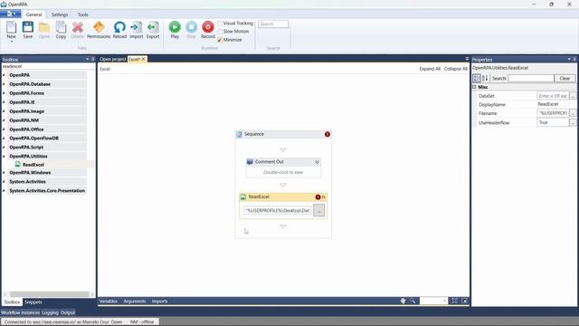Open the Imports panel
Image resolution: width=579 pixels, height=326 pixels.
pyautogui.click(x=160, y=302)
